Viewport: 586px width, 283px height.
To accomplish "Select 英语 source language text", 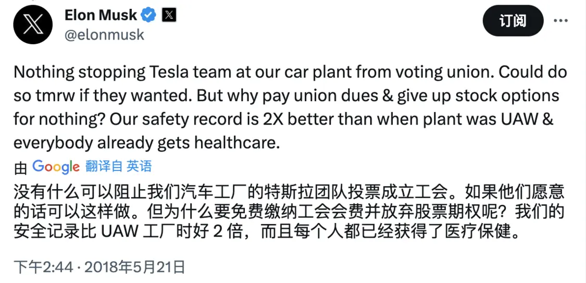I will click(140, 166).
